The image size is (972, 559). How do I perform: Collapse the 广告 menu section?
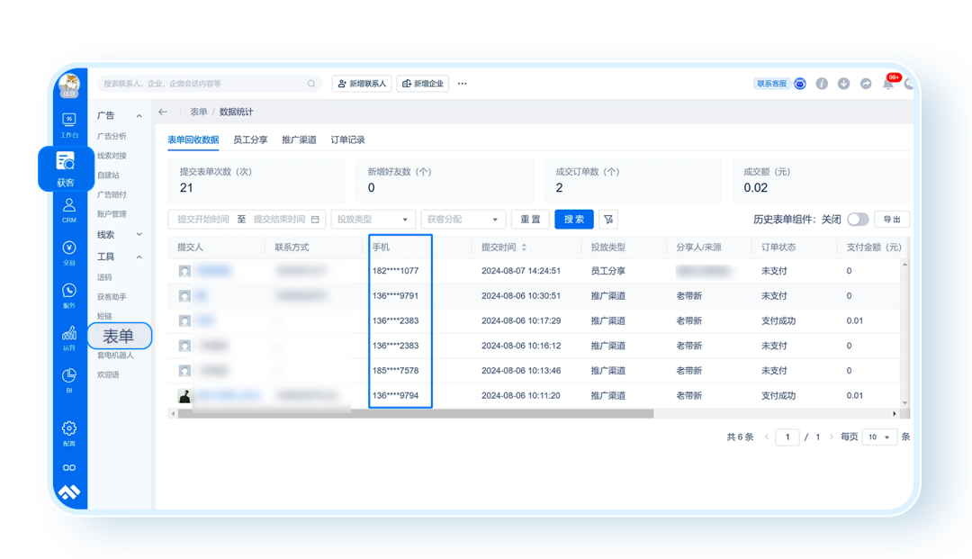pos(139,116)
